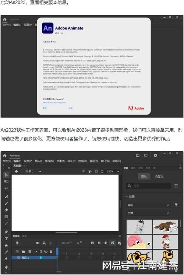The width and height of the screenshot is (184, 275).
Task: Open the 修改(M) menu
Action: 50,161
